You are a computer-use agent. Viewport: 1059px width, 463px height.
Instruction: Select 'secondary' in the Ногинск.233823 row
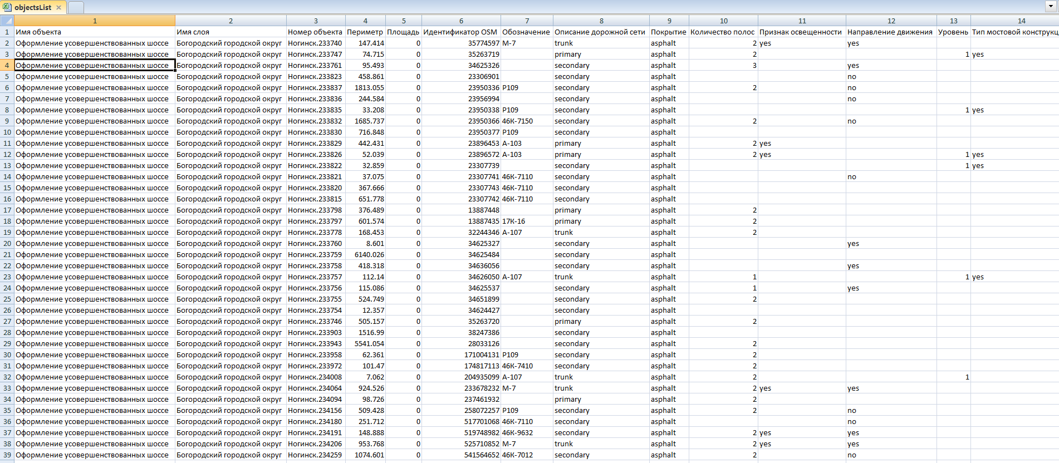coord(601,76)
